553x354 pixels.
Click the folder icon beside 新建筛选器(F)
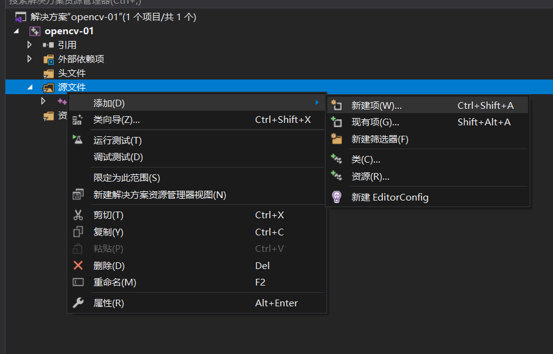point(335,139)
